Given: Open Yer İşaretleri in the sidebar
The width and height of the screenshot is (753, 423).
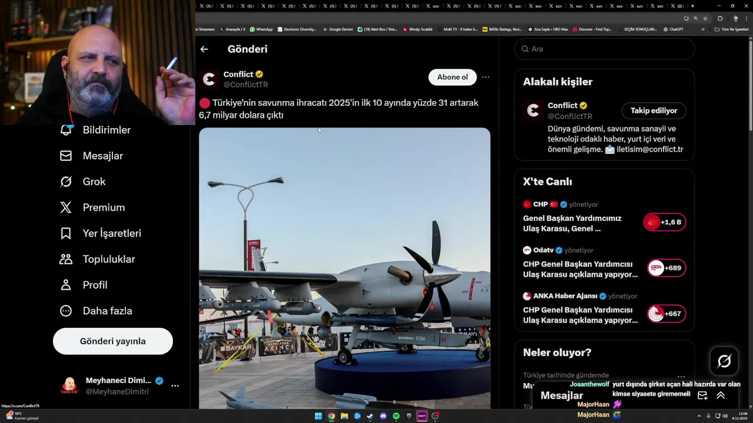Looking at the screenshot, I should coord(101,233).
